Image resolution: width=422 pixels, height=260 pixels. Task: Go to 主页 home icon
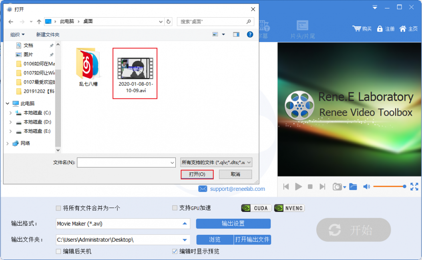[403, 28]
